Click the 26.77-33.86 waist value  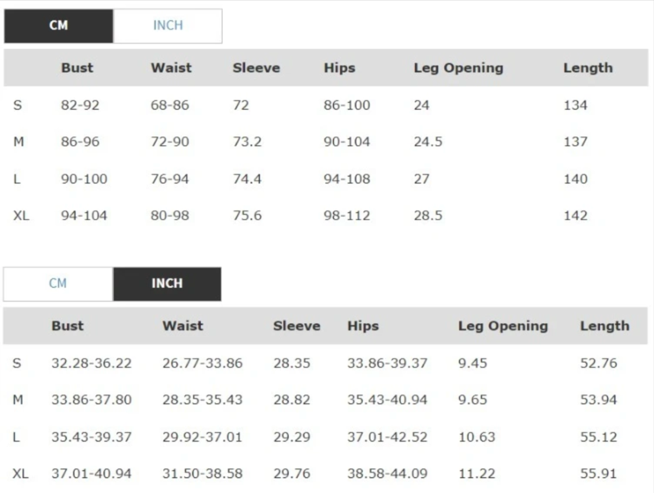pyautogui.click(x=202, y=363)
